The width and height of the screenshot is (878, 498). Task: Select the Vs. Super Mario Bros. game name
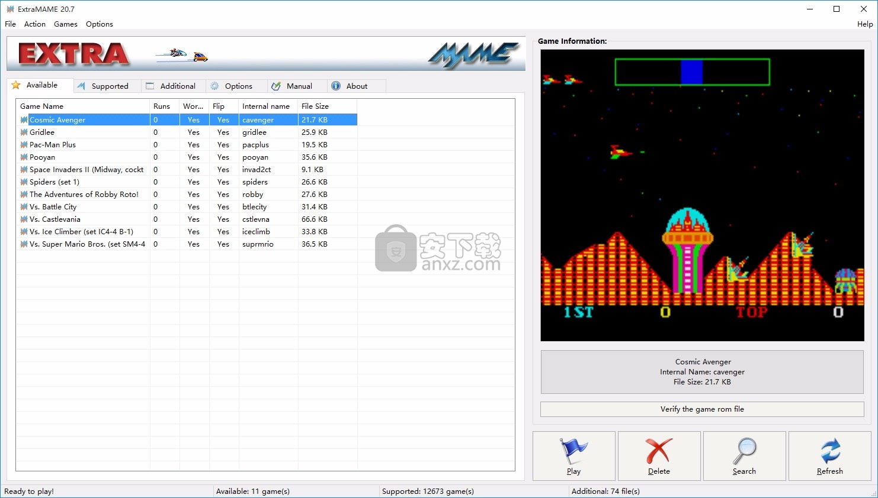[87, 244]
